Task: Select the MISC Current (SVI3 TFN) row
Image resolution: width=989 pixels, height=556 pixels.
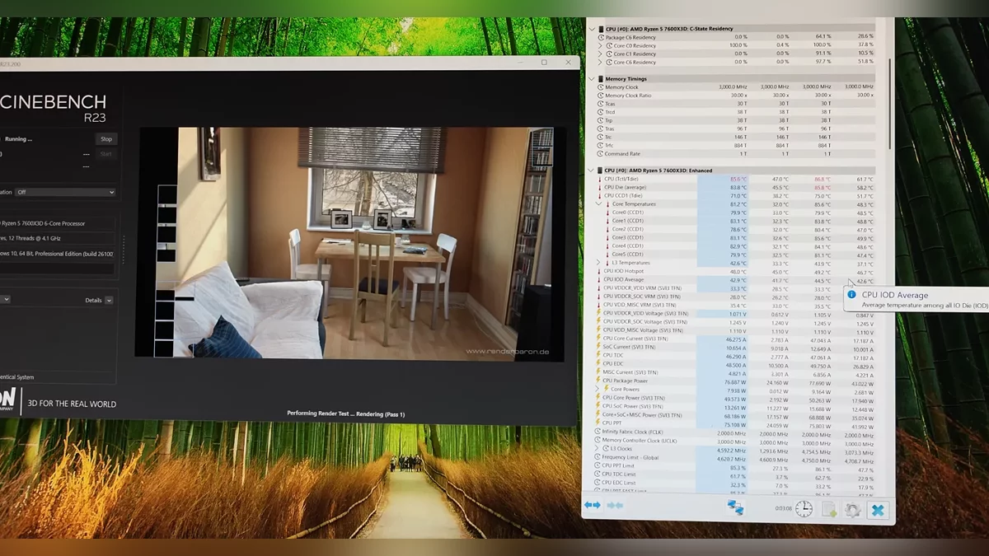Action: (735, 372)
